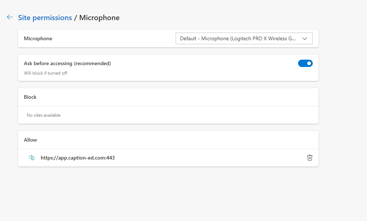Viewport: 367px width, 221px height.
Task: Click the Allow section header
Action: tap(30, 139)
